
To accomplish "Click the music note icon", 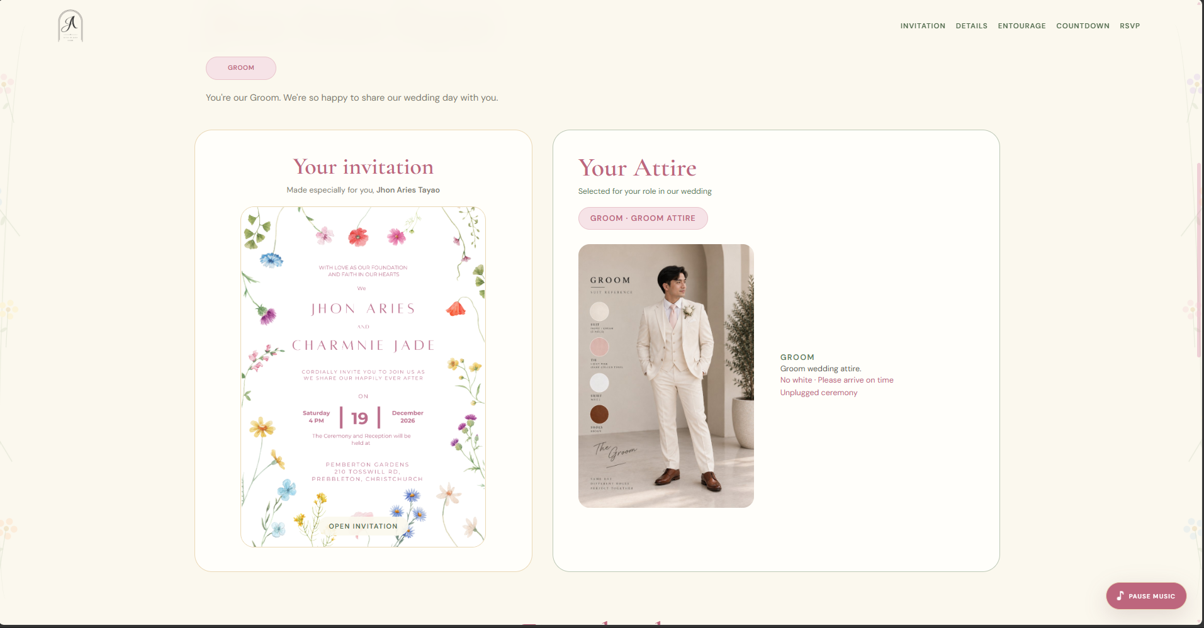I will (1120, 596).
